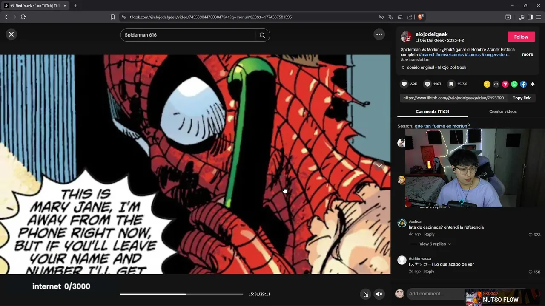The image size is (545, 306).
Task: Close the TikTok video viewer
Action: (11, 34)
